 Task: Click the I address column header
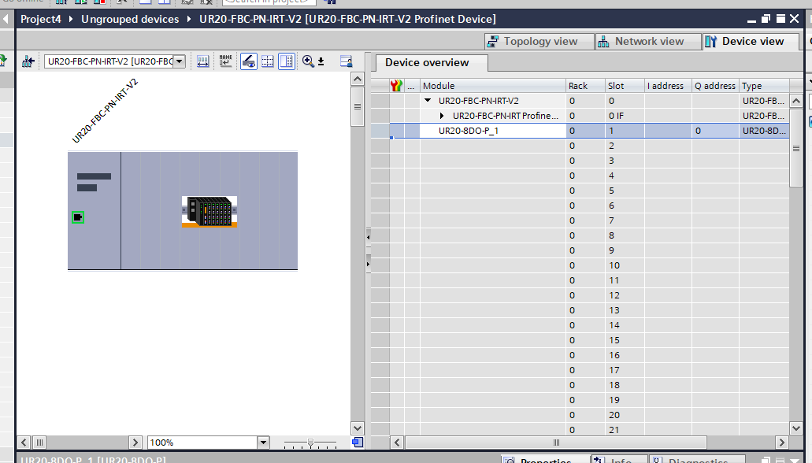point(668,86)
